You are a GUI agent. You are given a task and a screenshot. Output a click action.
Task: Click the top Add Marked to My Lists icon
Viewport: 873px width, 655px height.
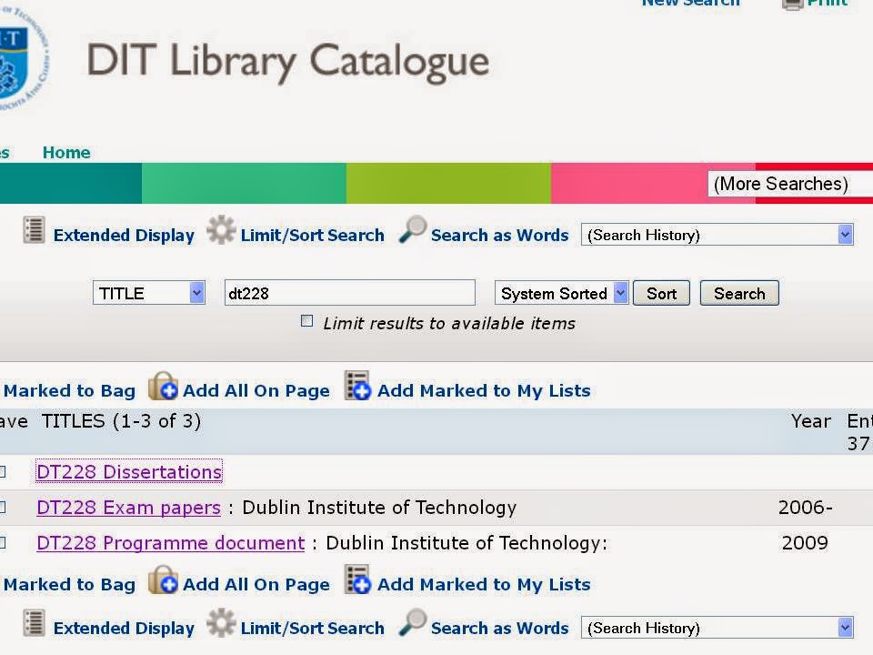(x=358, y=387)
